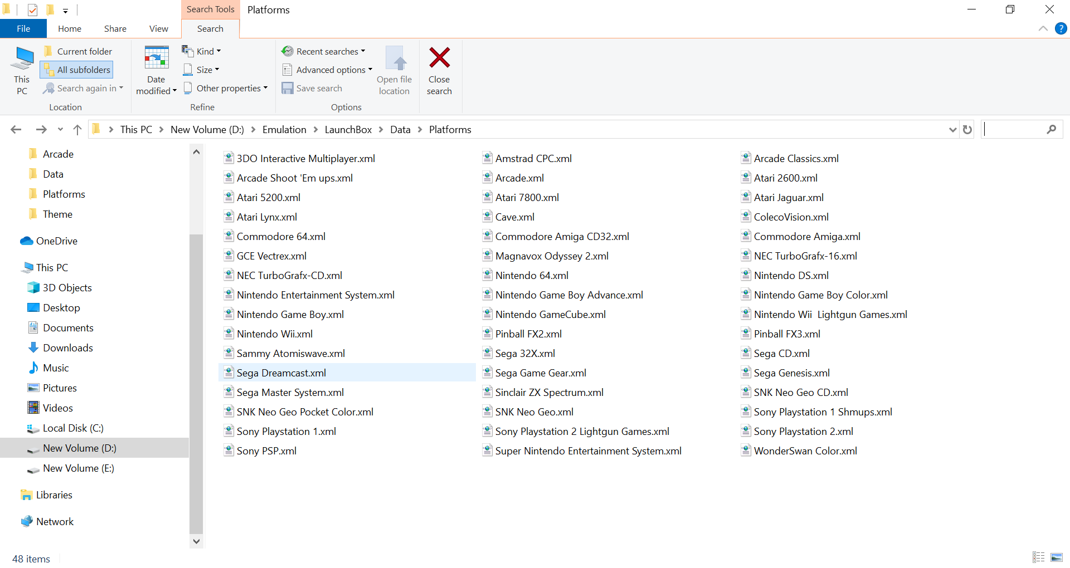Click the magnifier search icon

1052,129
